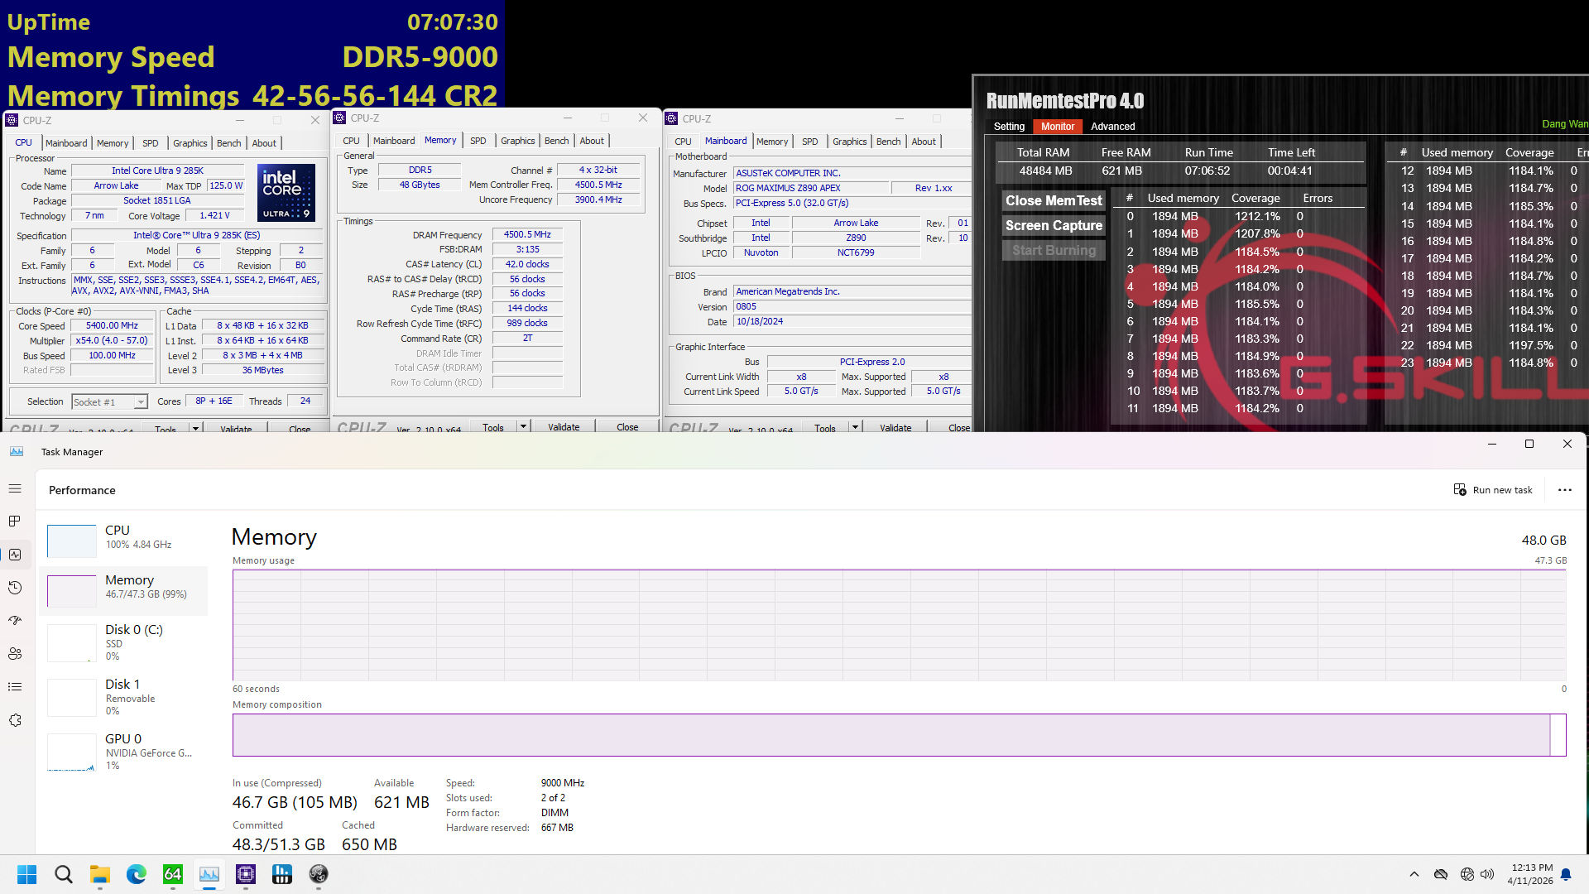Launch MemTest64 from the taskbar
This screenshot has height=894, width=1589.
(173, 874)
